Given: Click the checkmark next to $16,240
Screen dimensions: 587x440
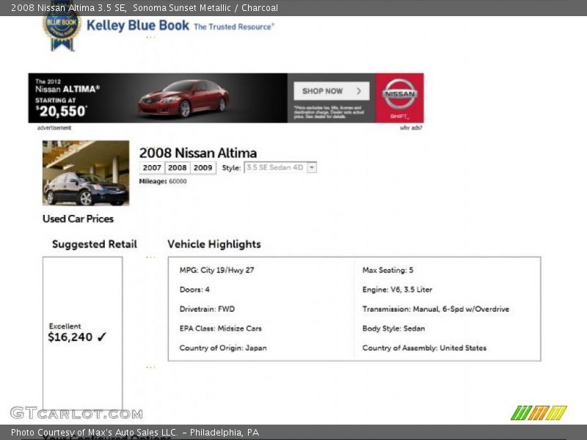Looking at the screenshot, I should tap(102, 337).
